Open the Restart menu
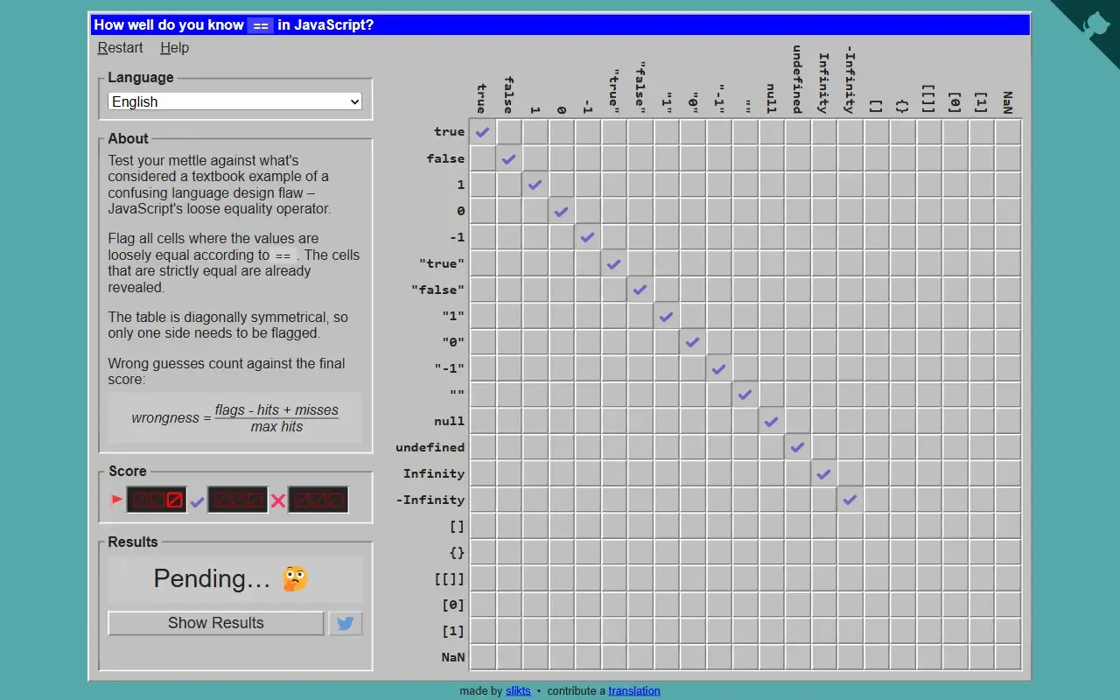The height and width of the screenshot is (700, 1120). 120,48
